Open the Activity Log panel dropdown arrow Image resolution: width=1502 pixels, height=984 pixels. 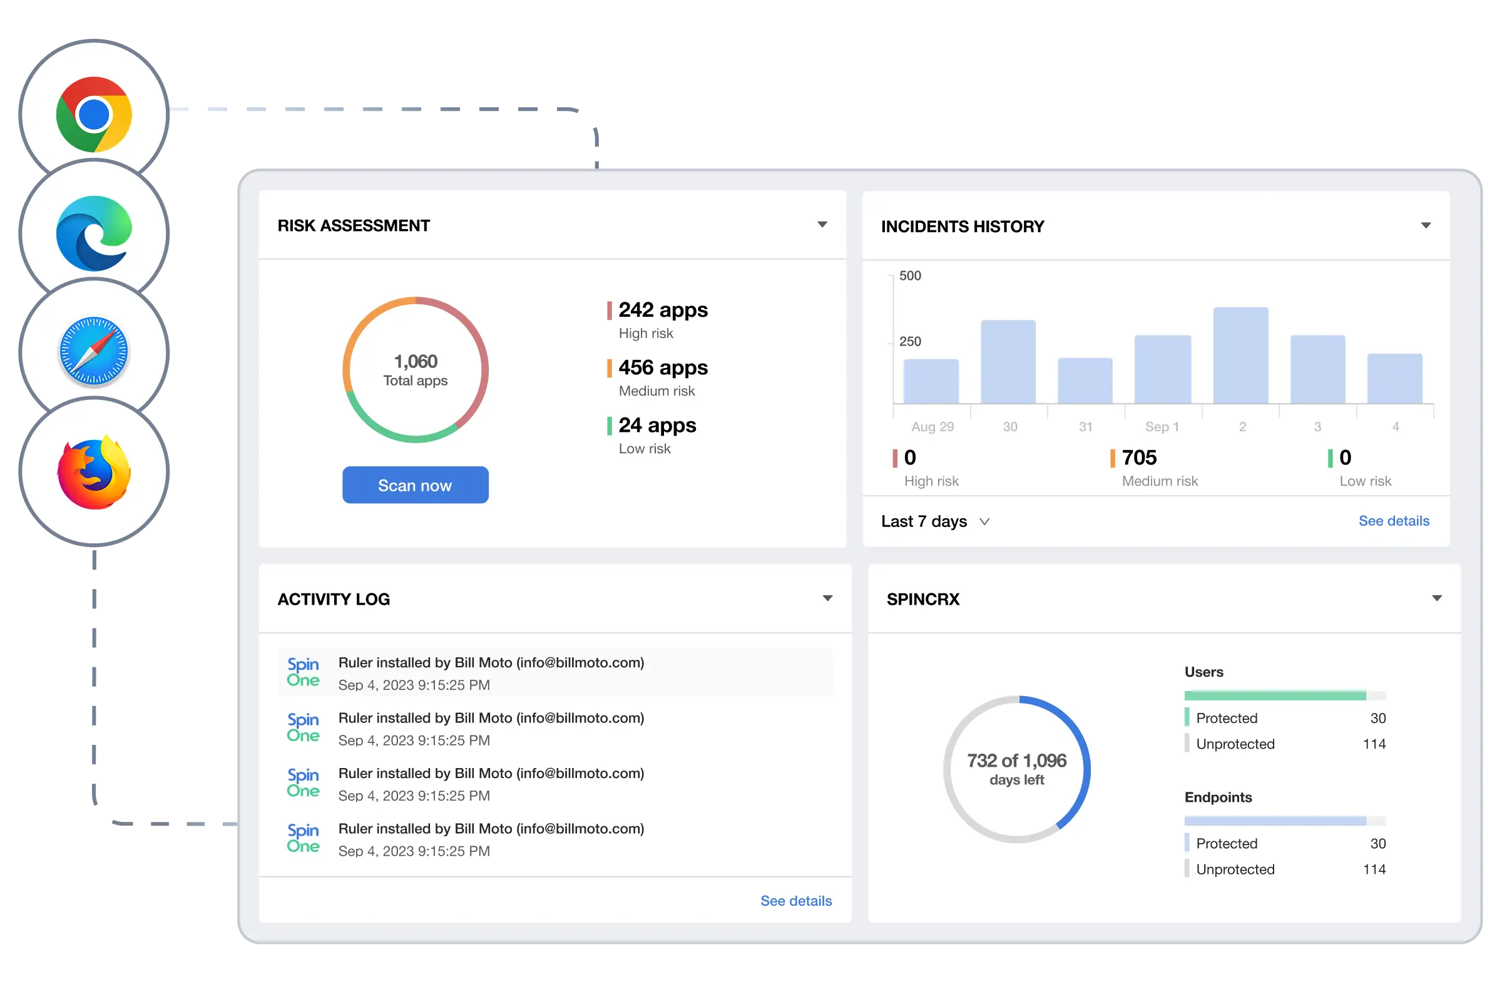(827, 598)
